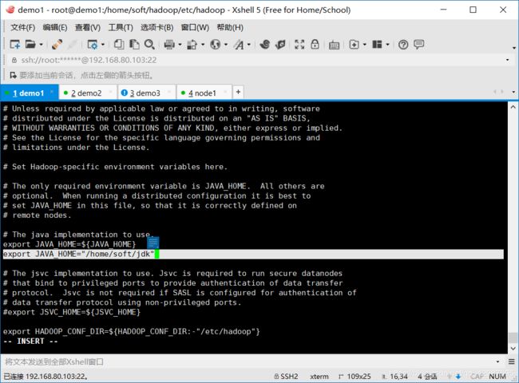Screen dimensions: 519x383
Task: Open the 帮助(H) menu
Action: 230,27
